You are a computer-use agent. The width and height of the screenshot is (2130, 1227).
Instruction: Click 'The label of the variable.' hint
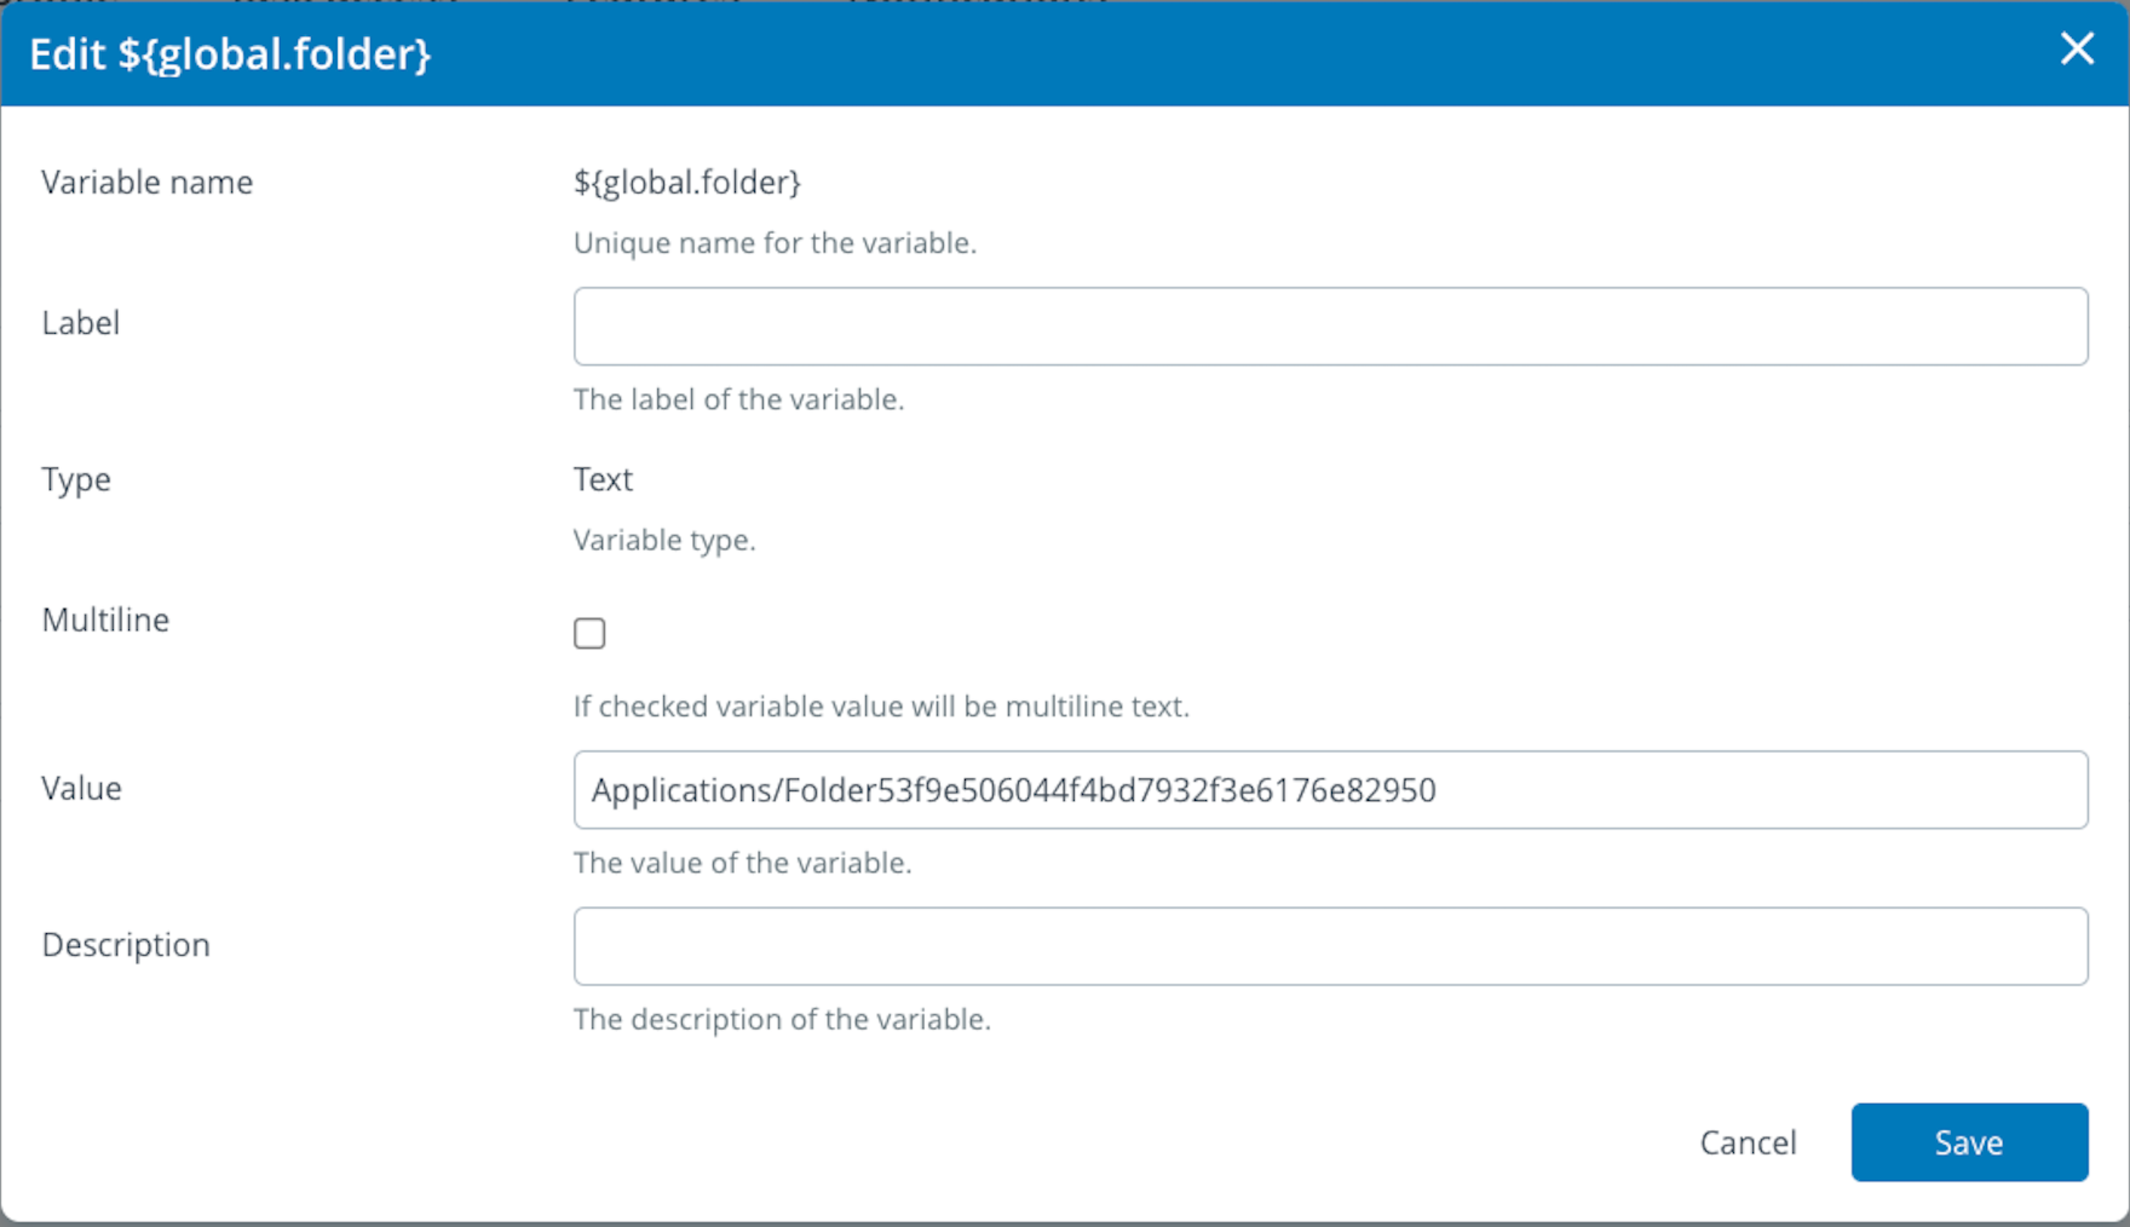pyautogui.click(x=739, y=399)
